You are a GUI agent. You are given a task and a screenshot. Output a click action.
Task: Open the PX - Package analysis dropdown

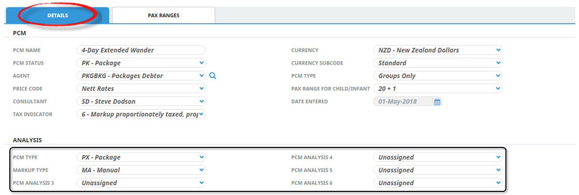(141, 157)
